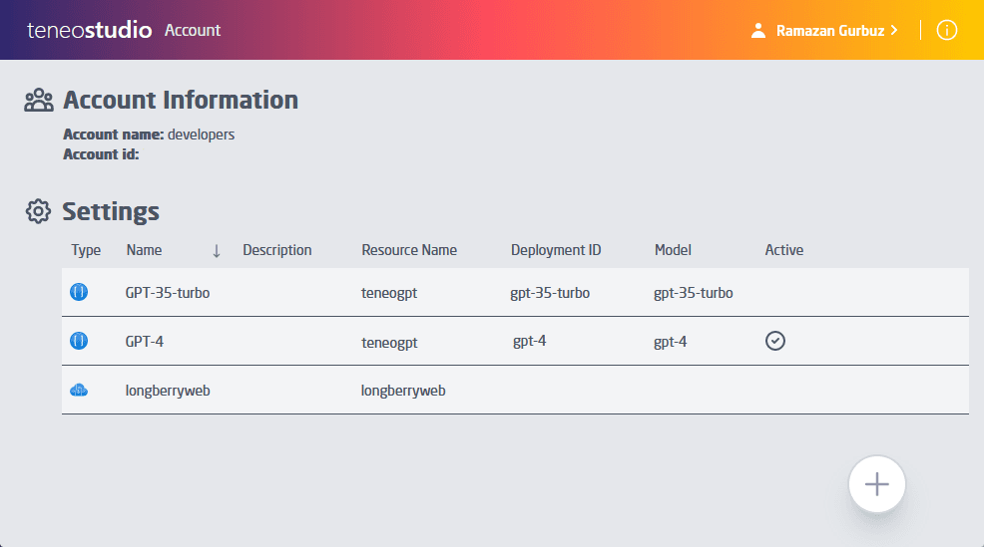Click teneogpt resource in GPT-35-turbo row

coord(389,293)
